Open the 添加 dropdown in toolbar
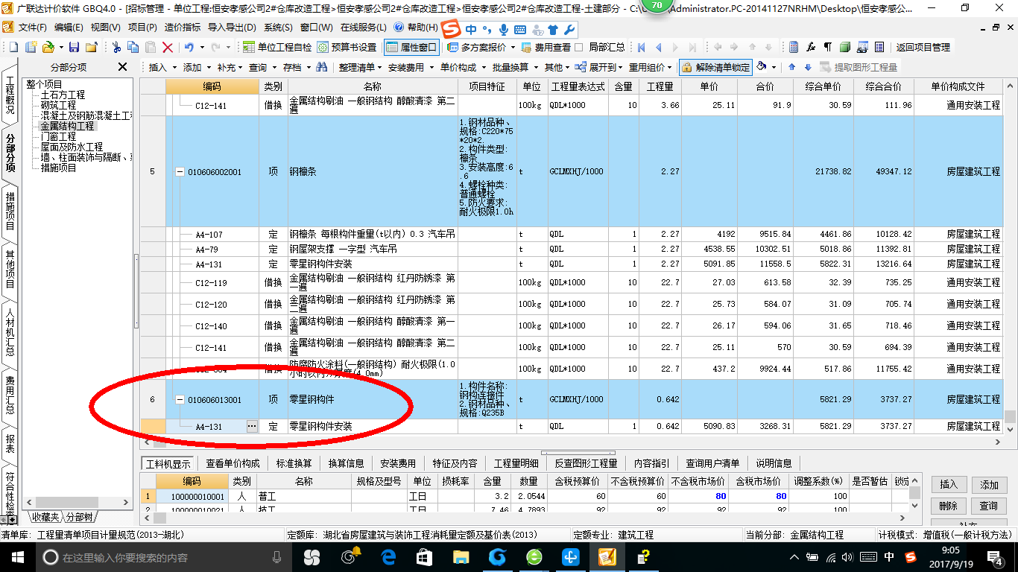1018x572 pixels. (x=196, y=67)
